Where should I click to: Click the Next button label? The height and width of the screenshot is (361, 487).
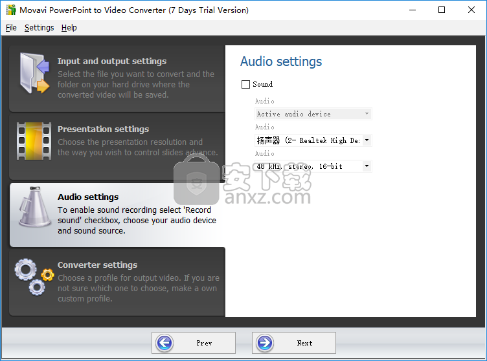coord(304,343)
